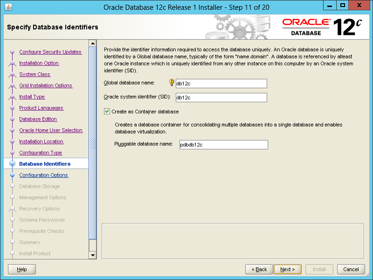Maximize the installer window
373x280 pixels.
click(x=343, y=5)
